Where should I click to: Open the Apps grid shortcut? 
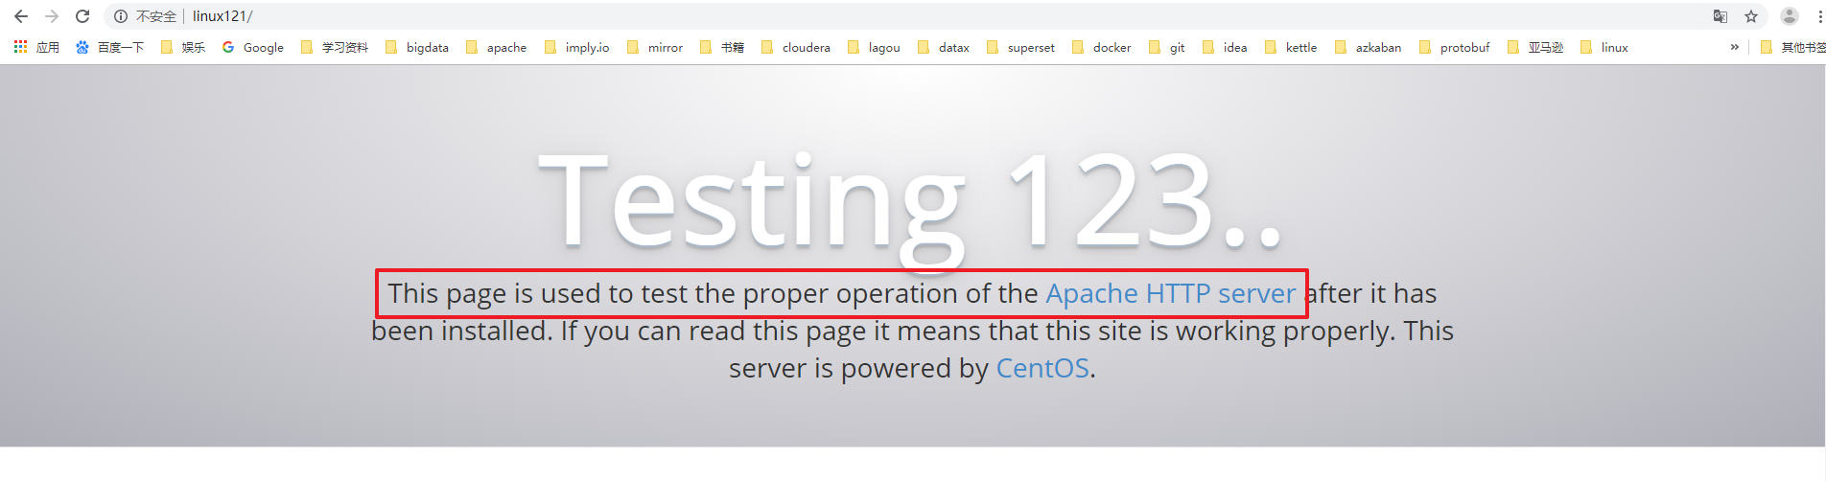pos(36,47)
